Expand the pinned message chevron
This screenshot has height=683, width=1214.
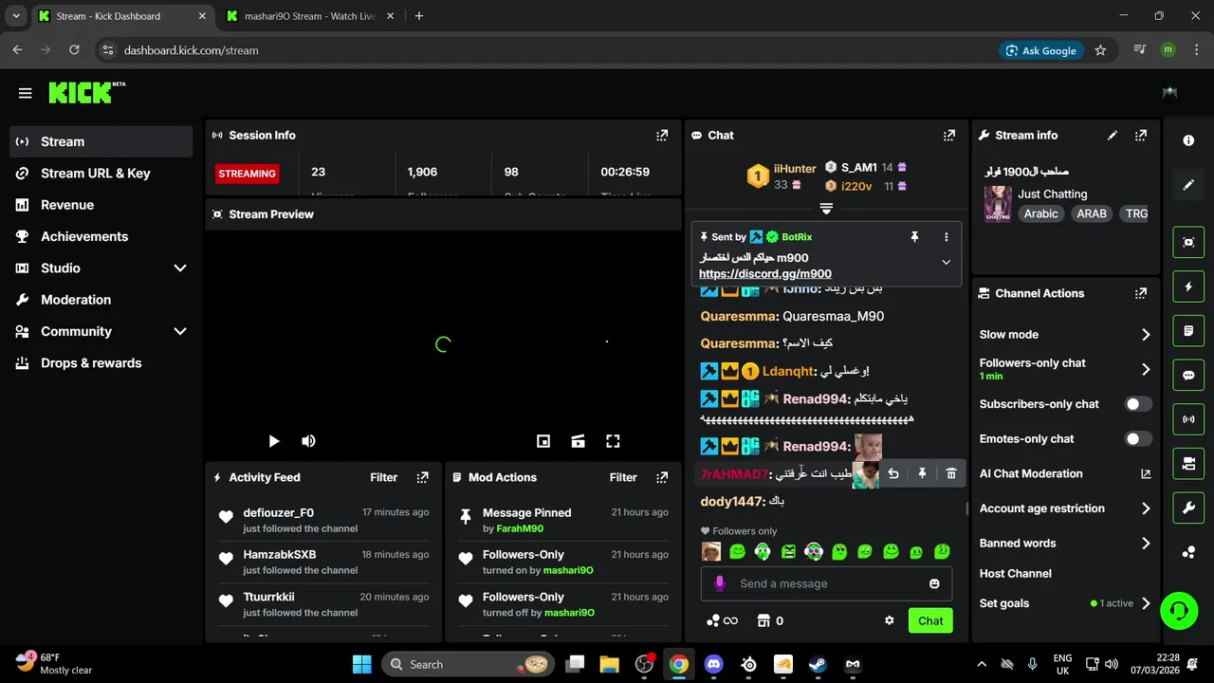pyautogui.click(x=946, y=263)
